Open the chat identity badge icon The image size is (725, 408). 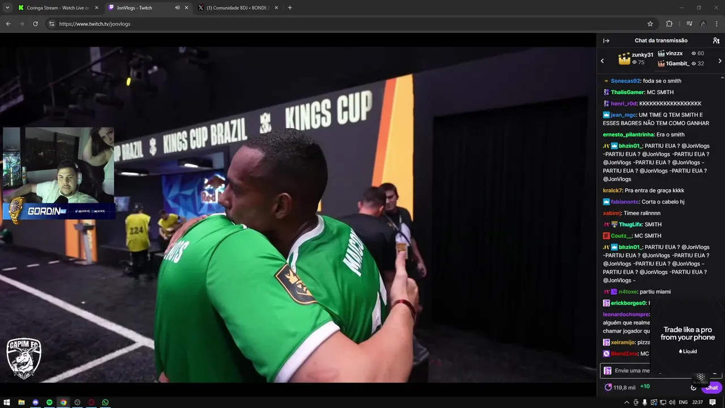point(607,371)
